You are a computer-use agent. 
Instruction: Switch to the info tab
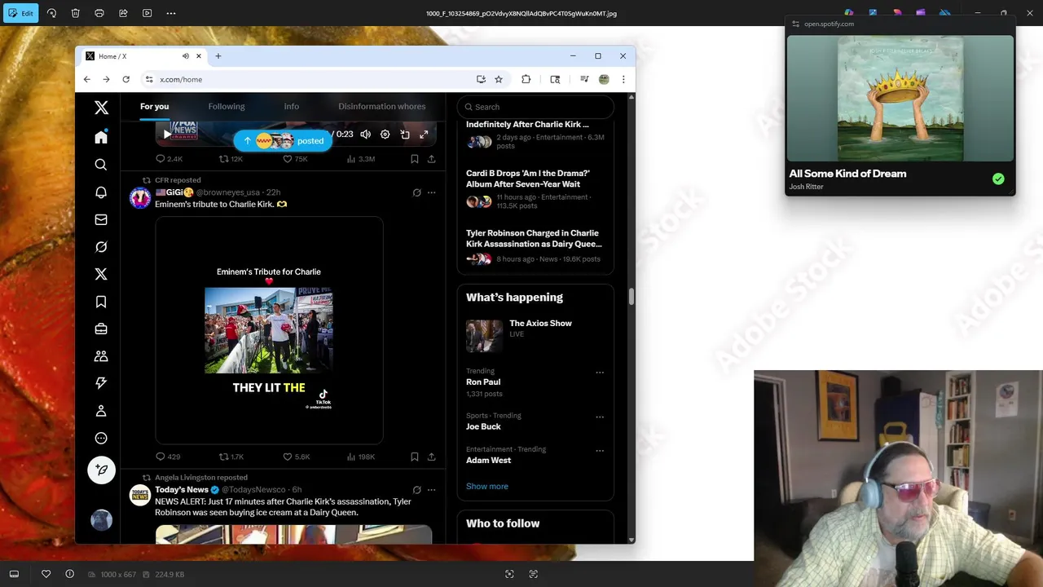[292, 106]
